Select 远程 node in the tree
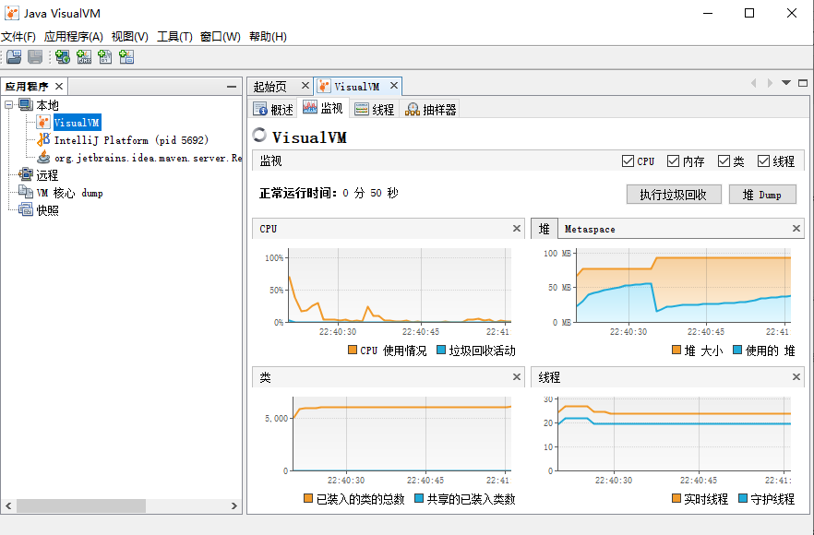The width and height of the screenshot is (814, 535). [47, 175]
